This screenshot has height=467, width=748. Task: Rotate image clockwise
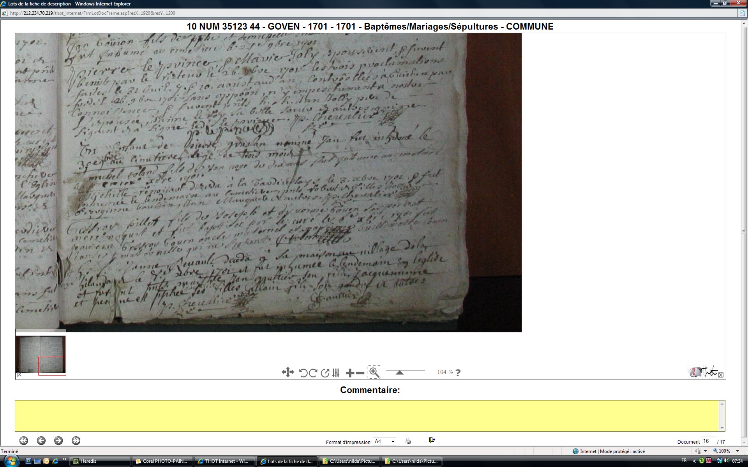(313, 373)
